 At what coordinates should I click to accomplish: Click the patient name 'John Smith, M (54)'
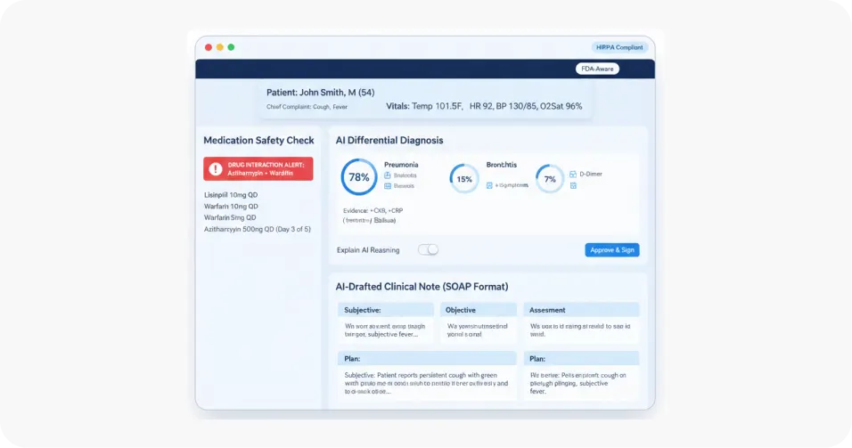click(x=339, y=93)
